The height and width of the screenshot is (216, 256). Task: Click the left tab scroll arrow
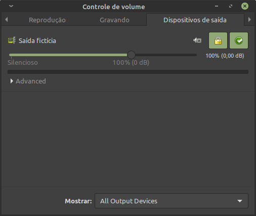tap(7, 20)
